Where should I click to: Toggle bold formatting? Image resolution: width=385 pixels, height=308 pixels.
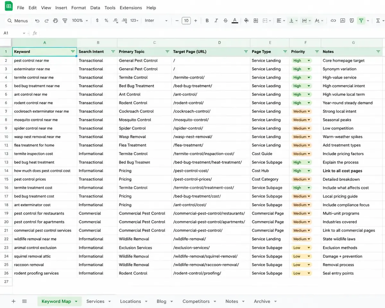[207, 21]
